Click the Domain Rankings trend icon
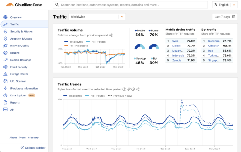 click(x=5, y=60)
